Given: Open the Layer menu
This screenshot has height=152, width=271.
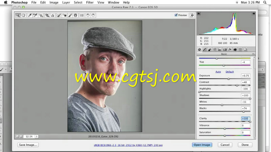Looking at the screenshot, I should (x=66, y=2).
